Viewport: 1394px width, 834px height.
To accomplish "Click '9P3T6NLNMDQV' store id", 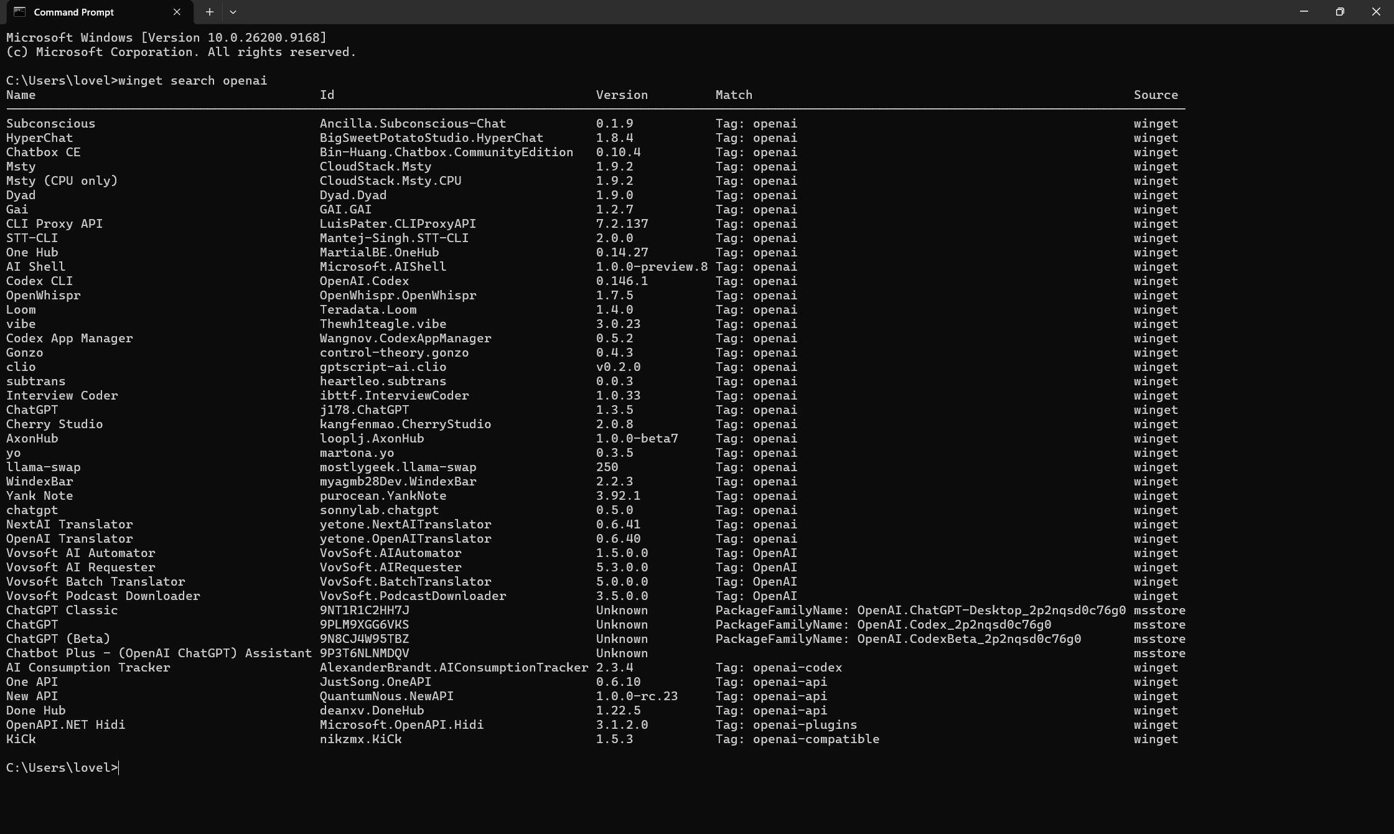I will tap(365, 653).
